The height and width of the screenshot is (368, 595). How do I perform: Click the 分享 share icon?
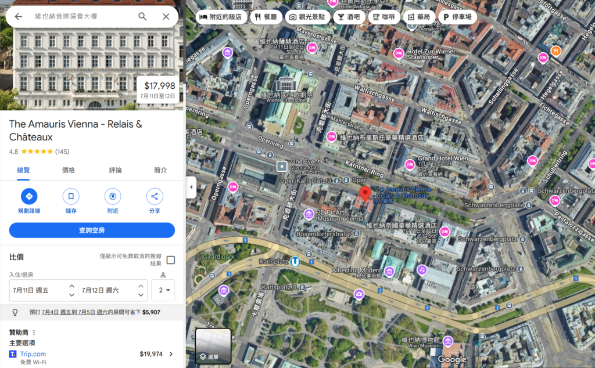coord(155,196)
